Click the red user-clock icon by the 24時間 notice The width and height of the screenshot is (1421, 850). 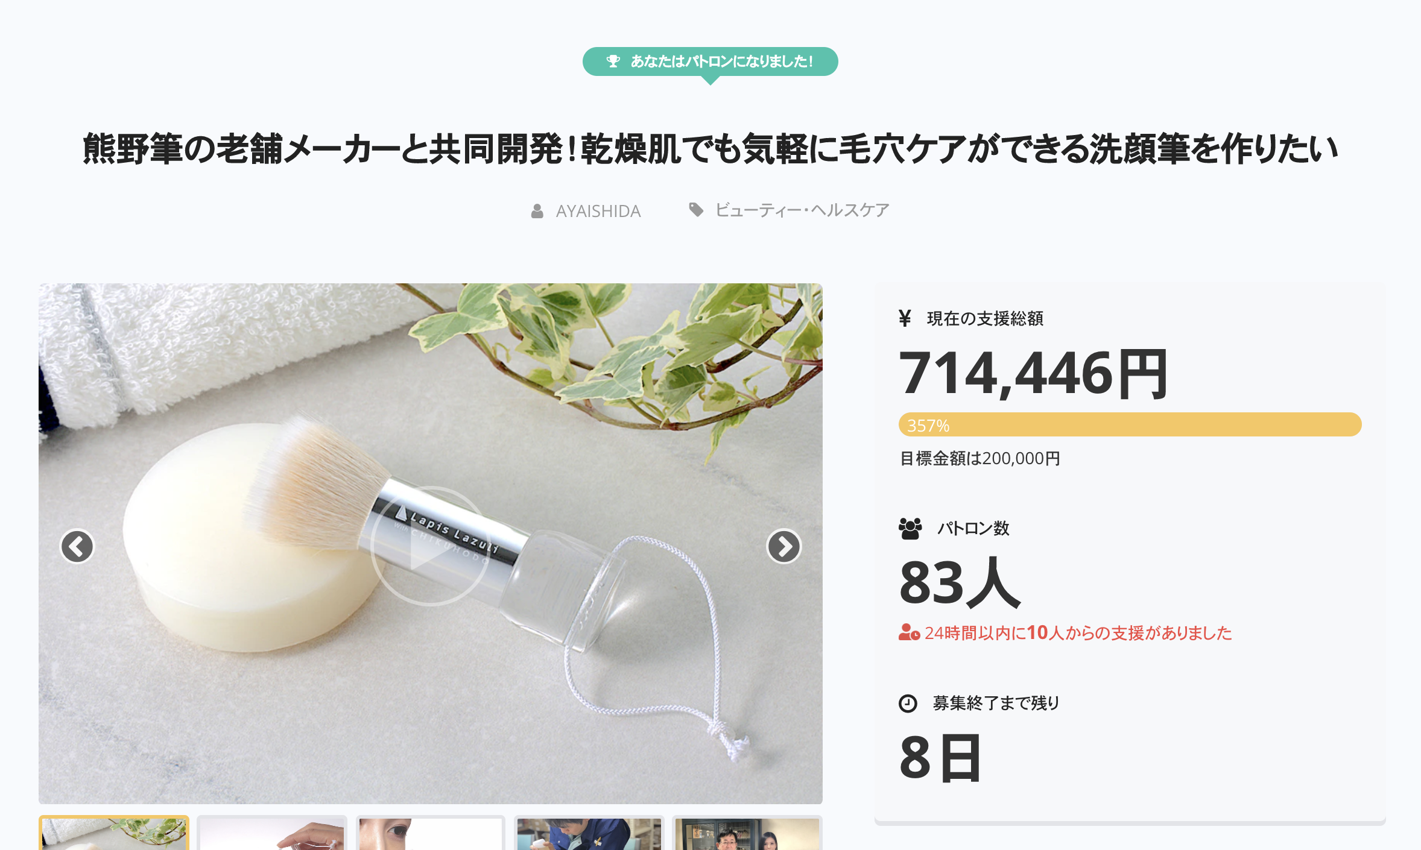909,632
